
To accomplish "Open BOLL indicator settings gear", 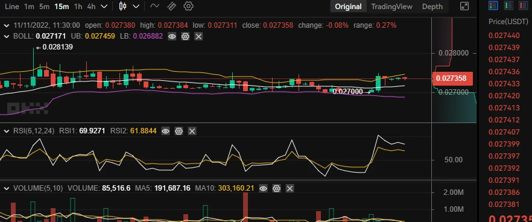I will click(x=185, y=36).
